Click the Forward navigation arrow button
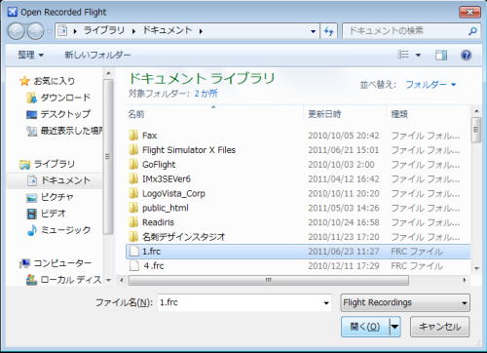487x353 pixels. click(x=35, y=31)
